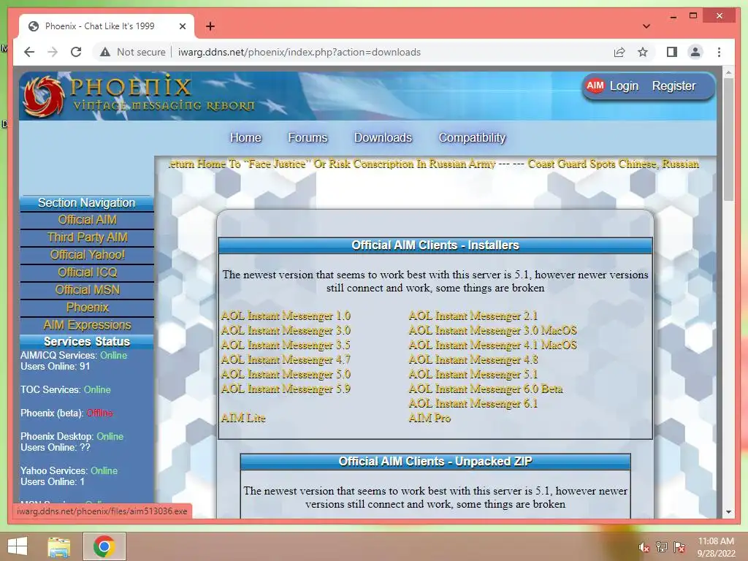Select Phoenix section in sidebar
Screen dimensions: 748x561
pos(88,308)
